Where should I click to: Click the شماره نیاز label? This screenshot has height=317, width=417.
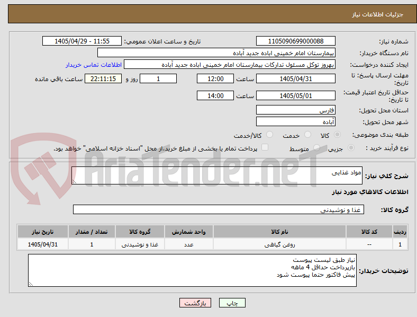click(x=393, y=41)
